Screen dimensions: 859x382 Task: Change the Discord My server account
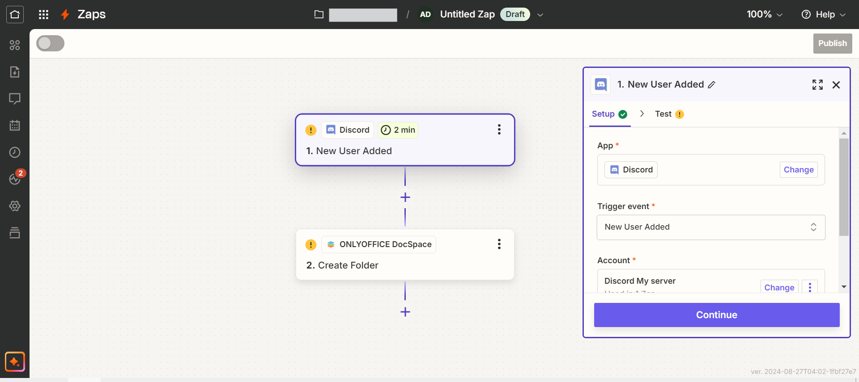click(779, 287)
